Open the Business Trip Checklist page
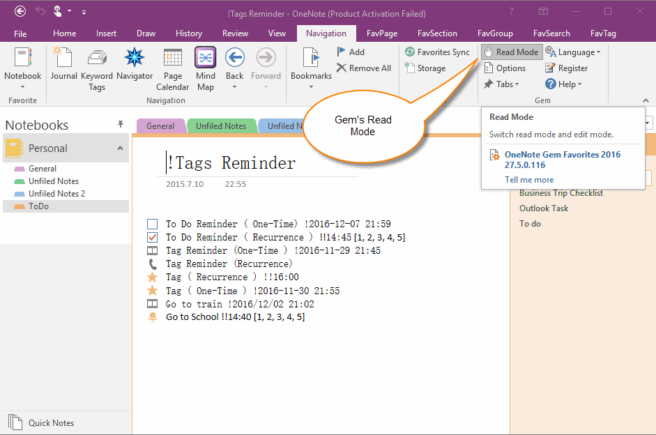Image resolution: width=656 pixels, height=435 pixels. [561, 193]
